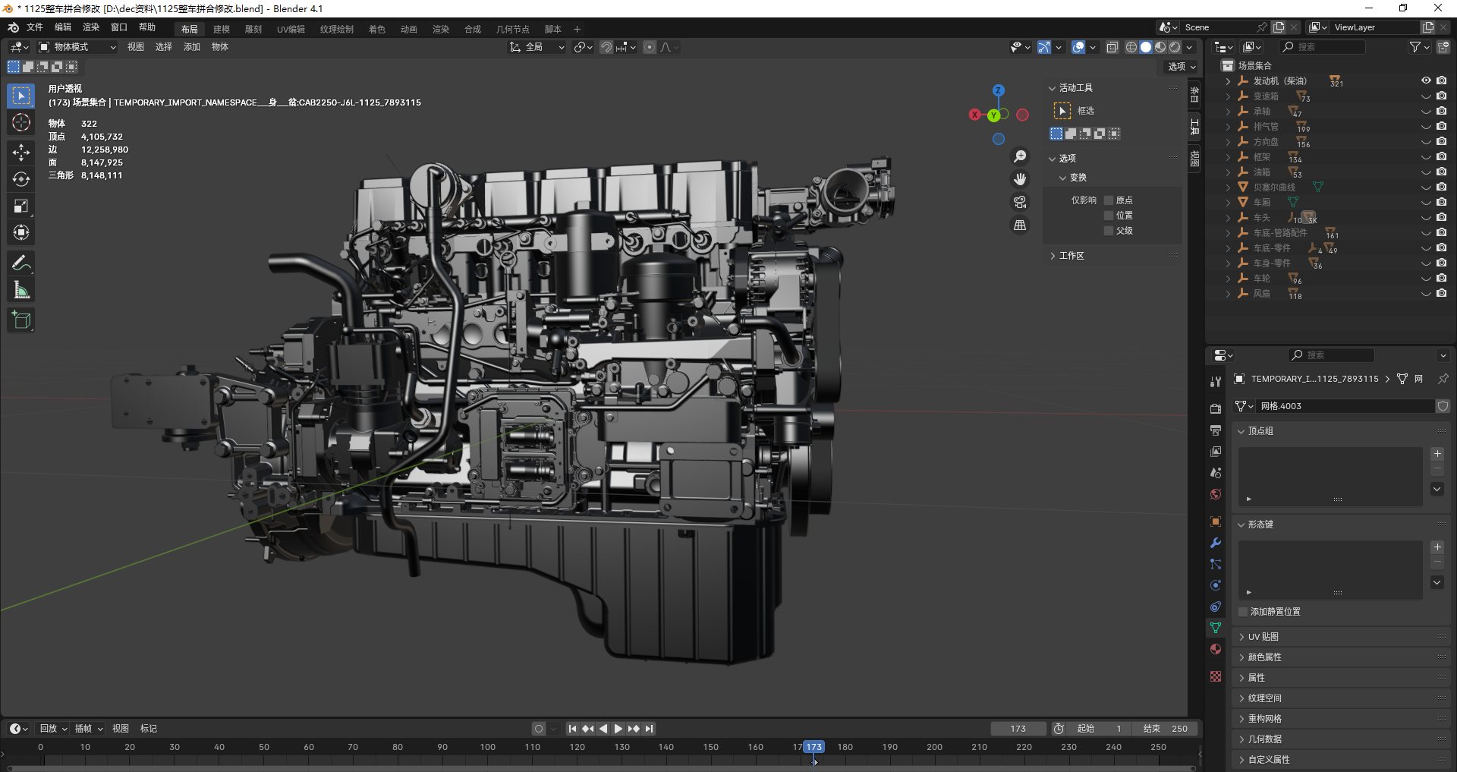Activate the Scale tool
The image size is (1457, 772).
(21, 206)
